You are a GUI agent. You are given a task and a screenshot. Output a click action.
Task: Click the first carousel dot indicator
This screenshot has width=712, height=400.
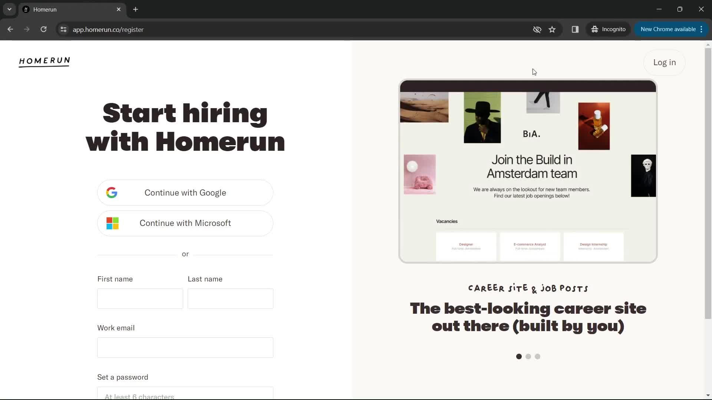pos(519,356)
